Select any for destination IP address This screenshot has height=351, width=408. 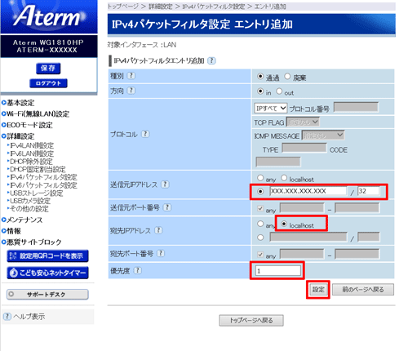[260, 224]
